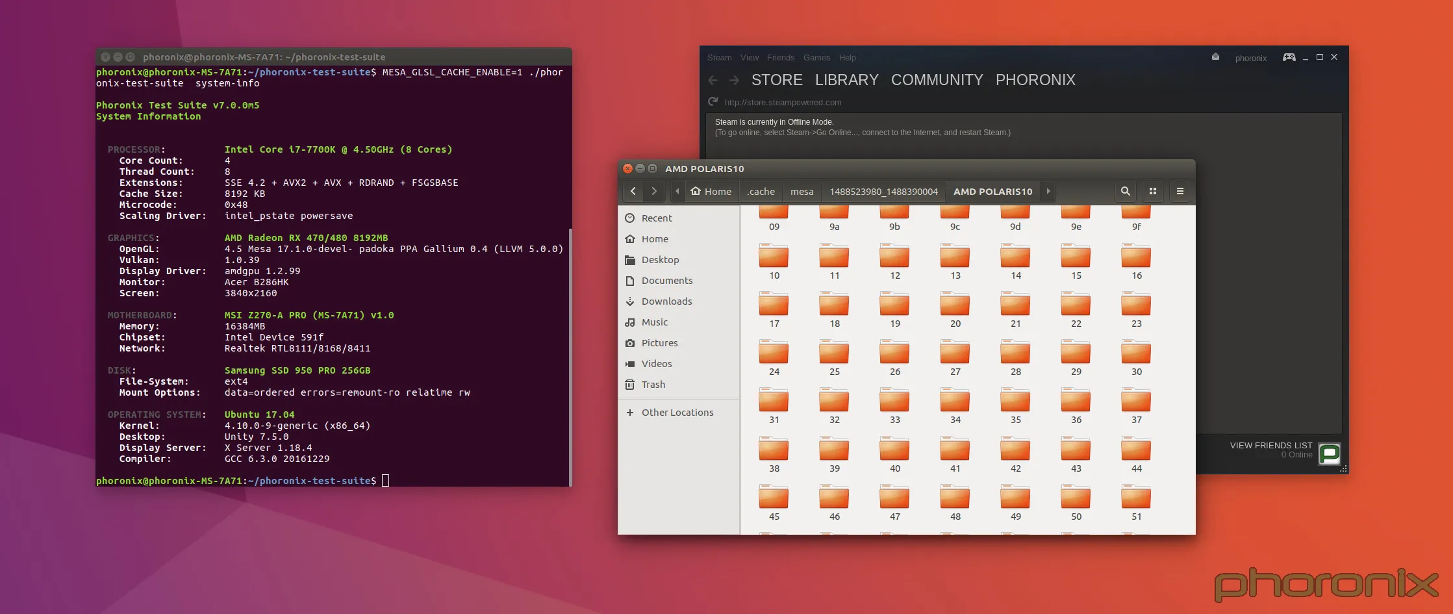Screen dimensions: 1453x614
Task: Open the View menu in the Steam window
Action: (749, 58)
